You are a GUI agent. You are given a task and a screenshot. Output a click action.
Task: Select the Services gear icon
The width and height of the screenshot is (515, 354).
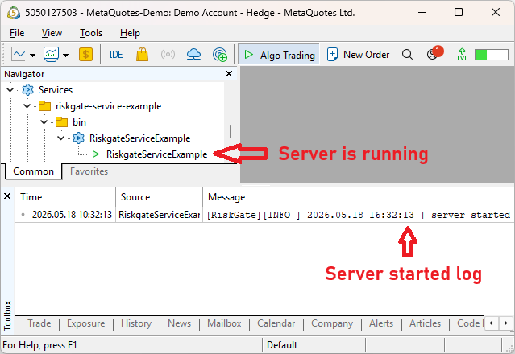click(x=28, y=90)
